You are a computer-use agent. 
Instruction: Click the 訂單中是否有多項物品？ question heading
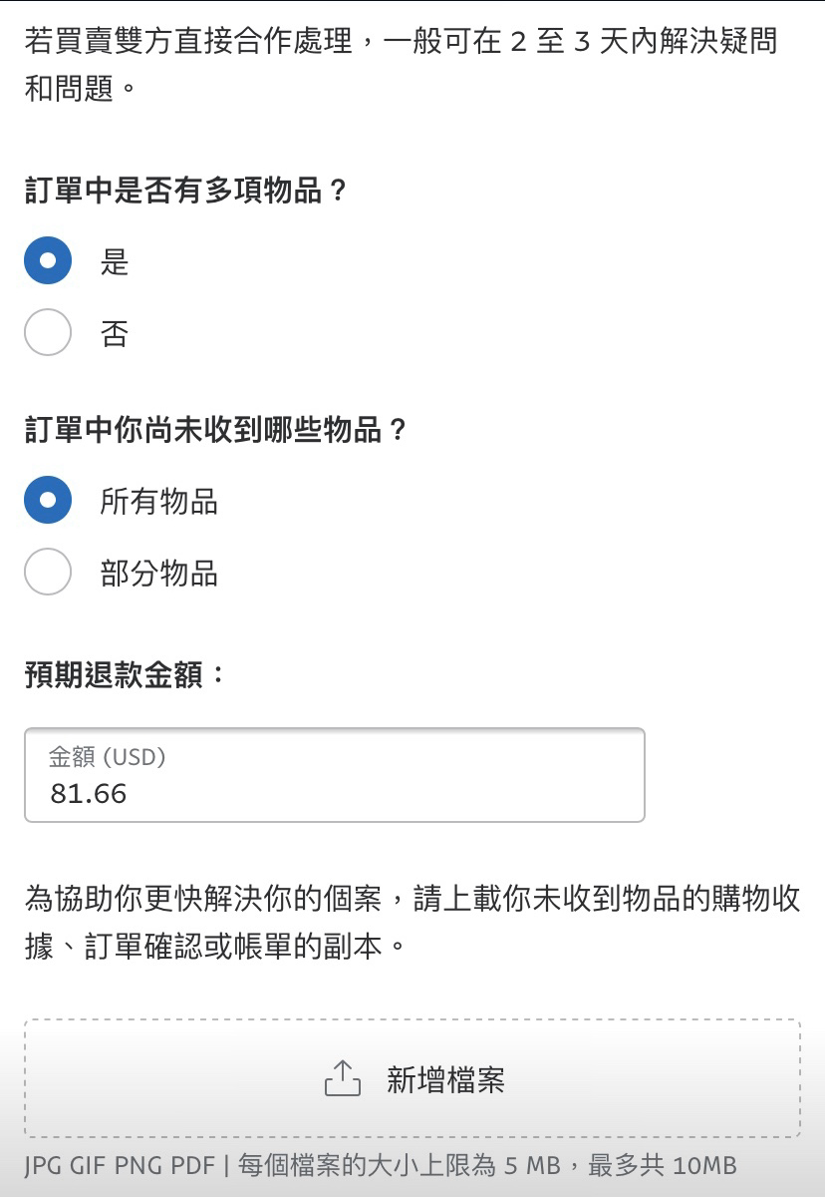[186, 191]
